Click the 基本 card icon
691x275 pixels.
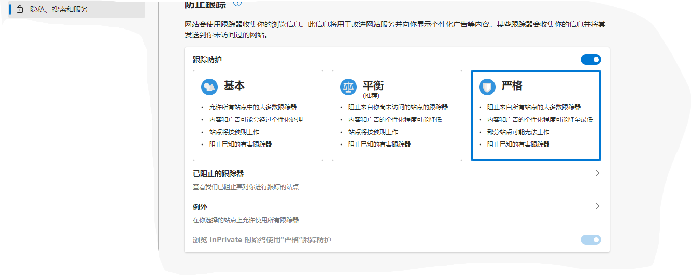tap(209, 86)
